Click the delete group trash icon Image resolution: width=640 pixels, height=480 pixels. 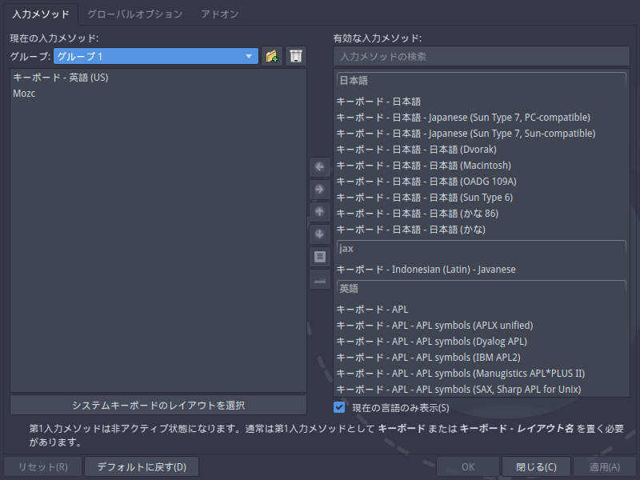[x=296, y=56]
